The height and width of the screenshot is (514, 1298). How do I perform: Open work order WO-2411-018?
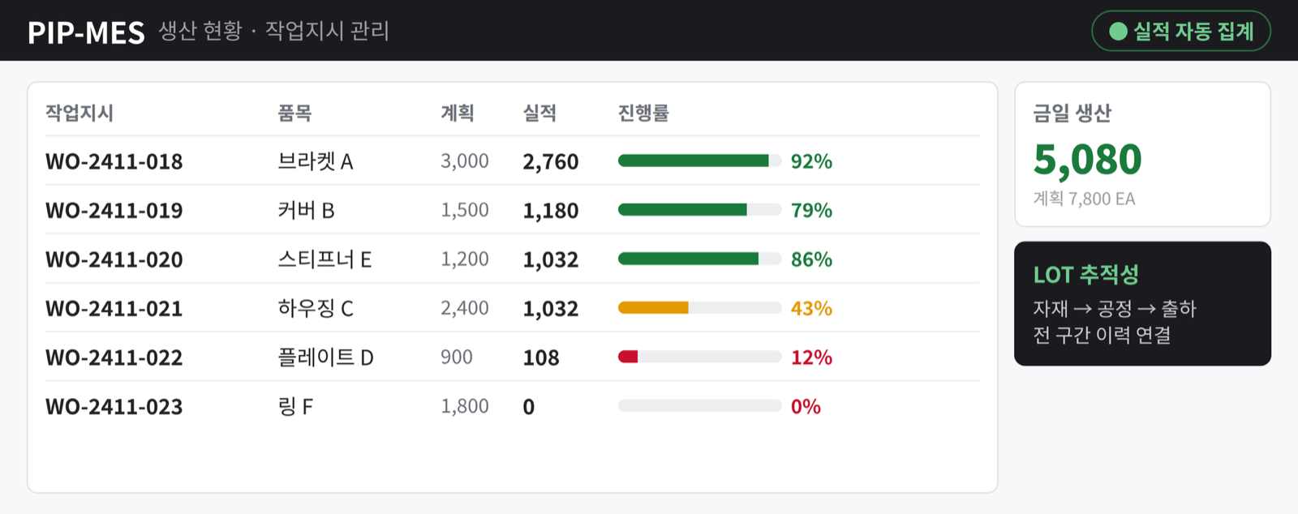pos(513,161)
